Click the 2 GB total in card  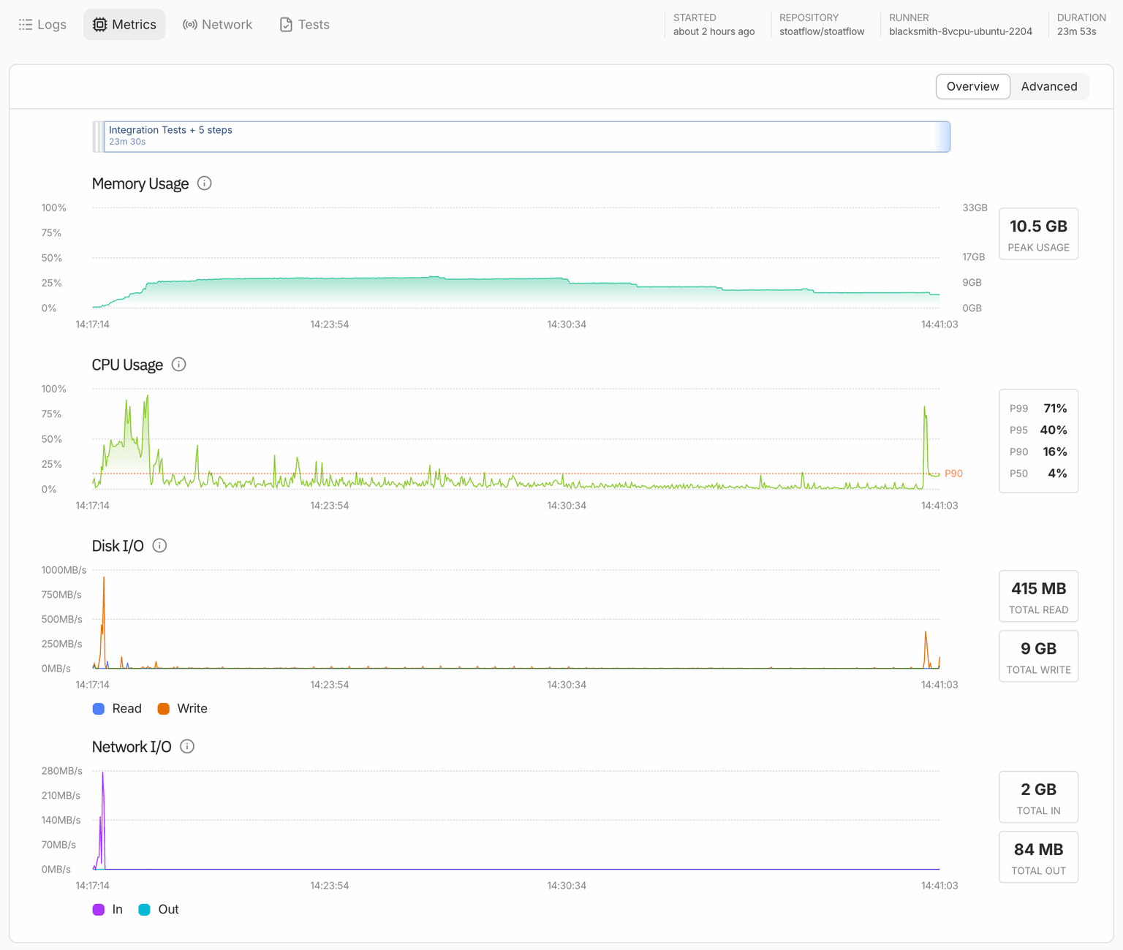coord(1038,797)
